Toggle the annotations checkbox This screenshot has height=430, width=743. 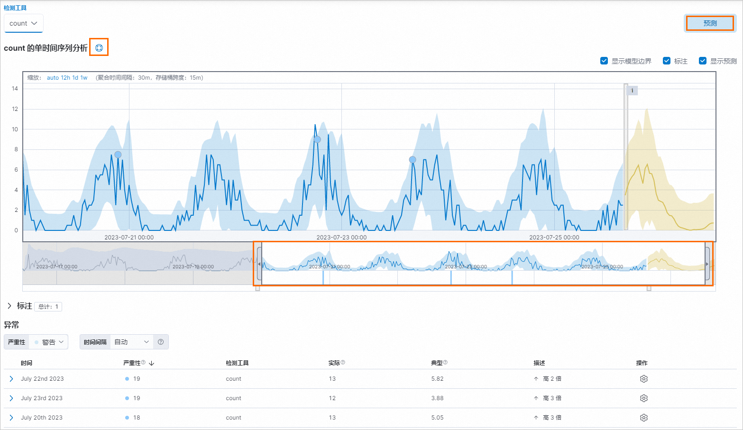[667, 61]
